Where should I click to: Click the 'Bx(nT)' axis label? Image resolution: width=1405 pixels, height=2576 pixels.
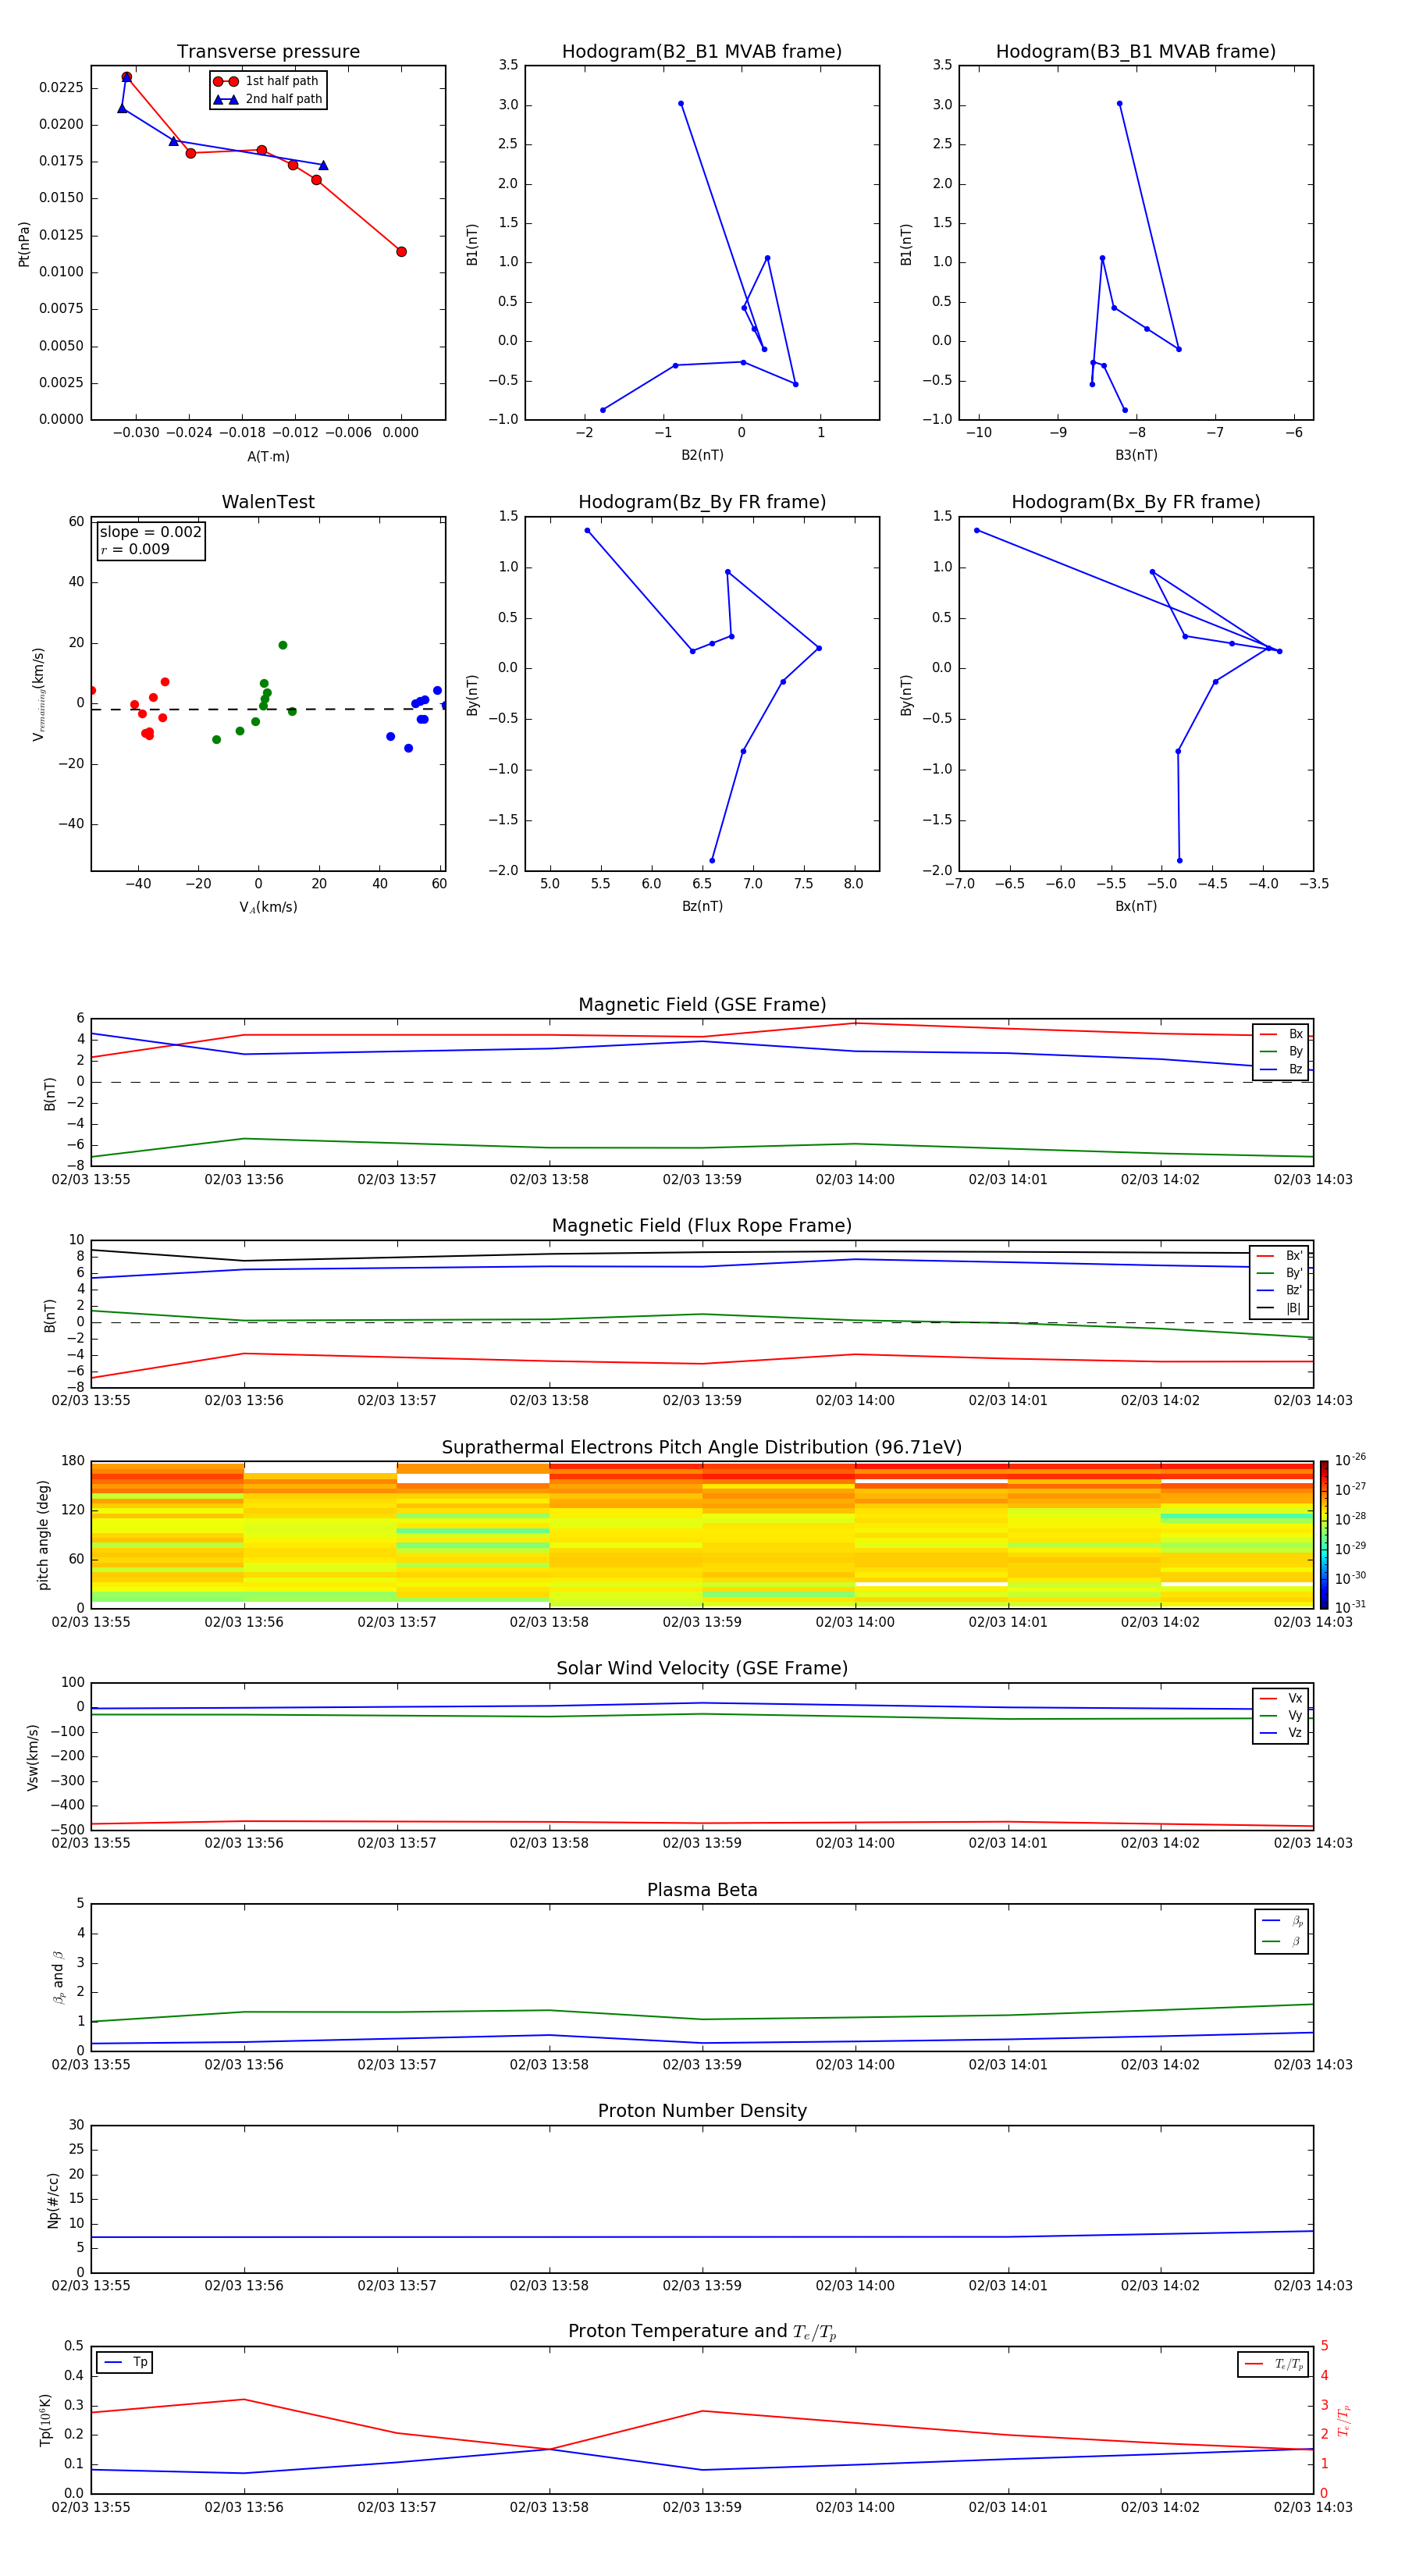point(1136,906)
